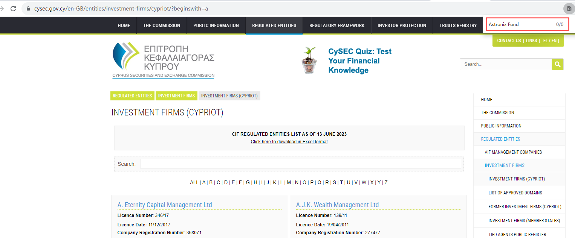The image size is (575, 238).
Task: Click sidebar REGULATED ENTITIES item
Action: click(519, 139)
